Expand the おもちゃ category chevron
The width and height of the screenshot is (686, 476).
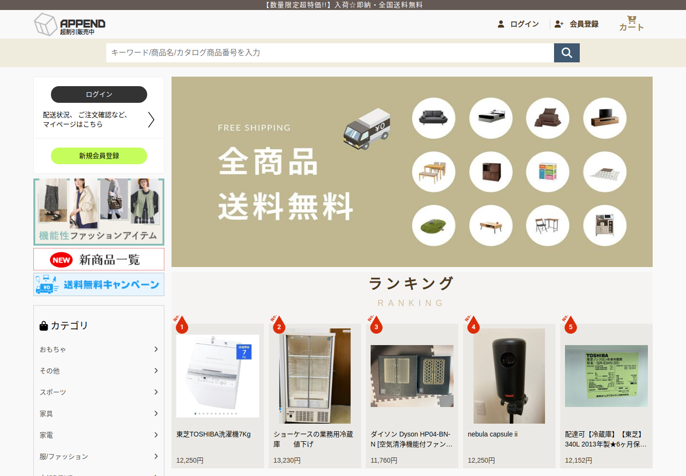point(156,349)
